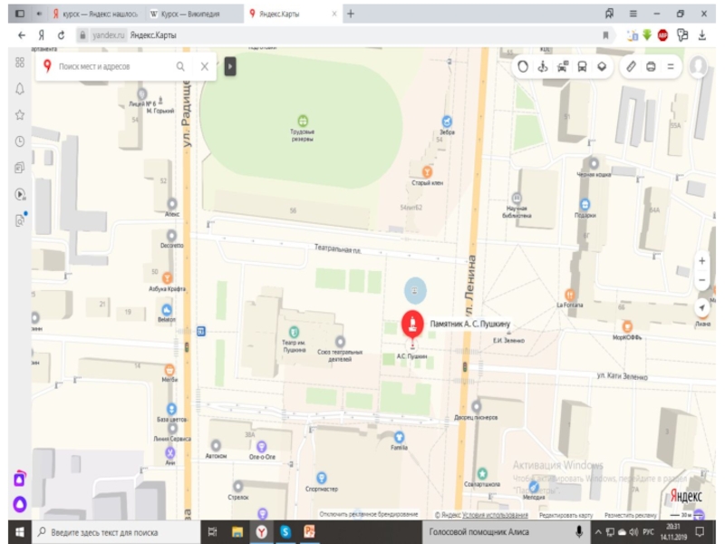Reload the page with refresh button

[x=61, y=35]
